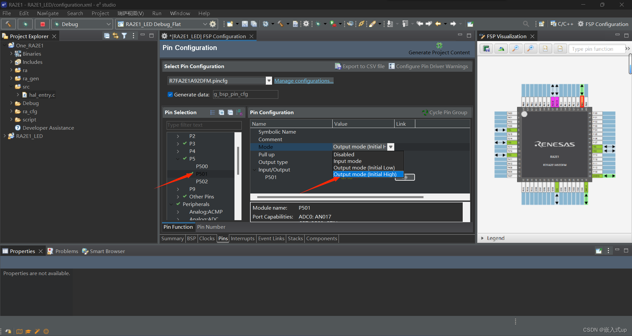Switch to the Stacks tab

[x=295, y=238]
